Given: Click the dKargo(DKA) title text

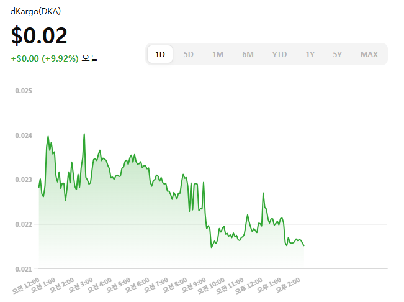Looking at the screenshot, I should click(35, 11).
